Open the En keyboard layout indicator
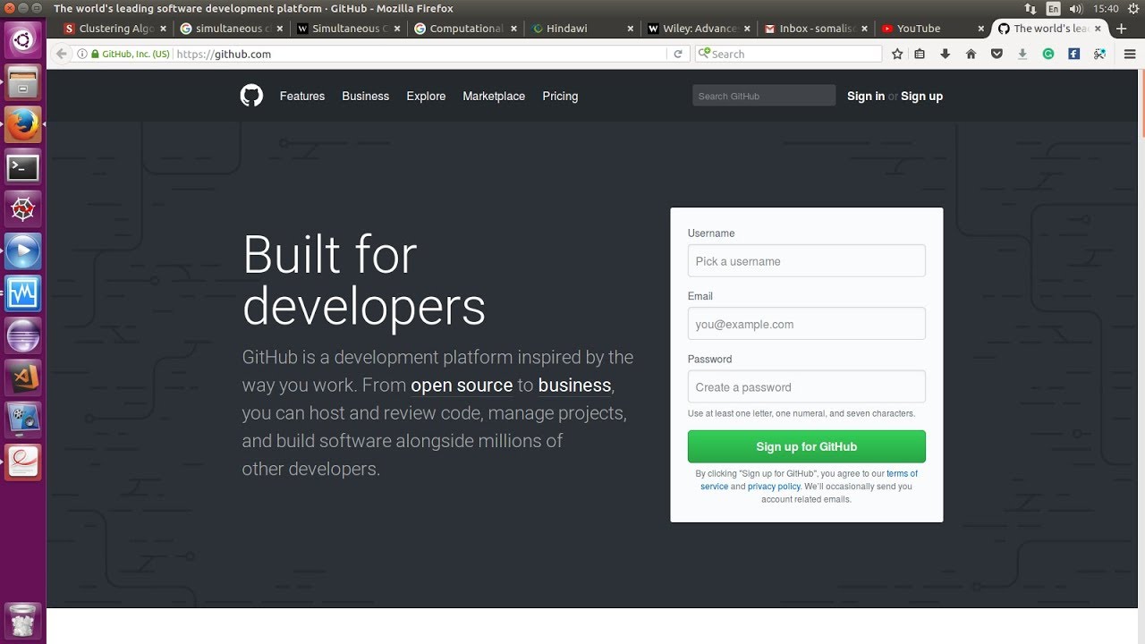 [1054, 8]
